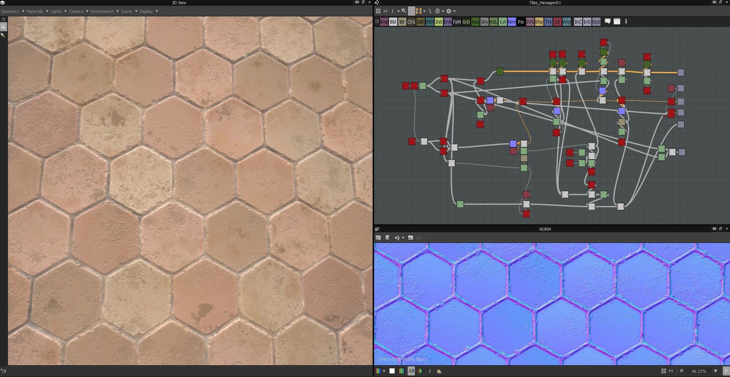
Task: Open the Environment menu in 3D View
Action: pyautogui.click(x=104, y=11)
